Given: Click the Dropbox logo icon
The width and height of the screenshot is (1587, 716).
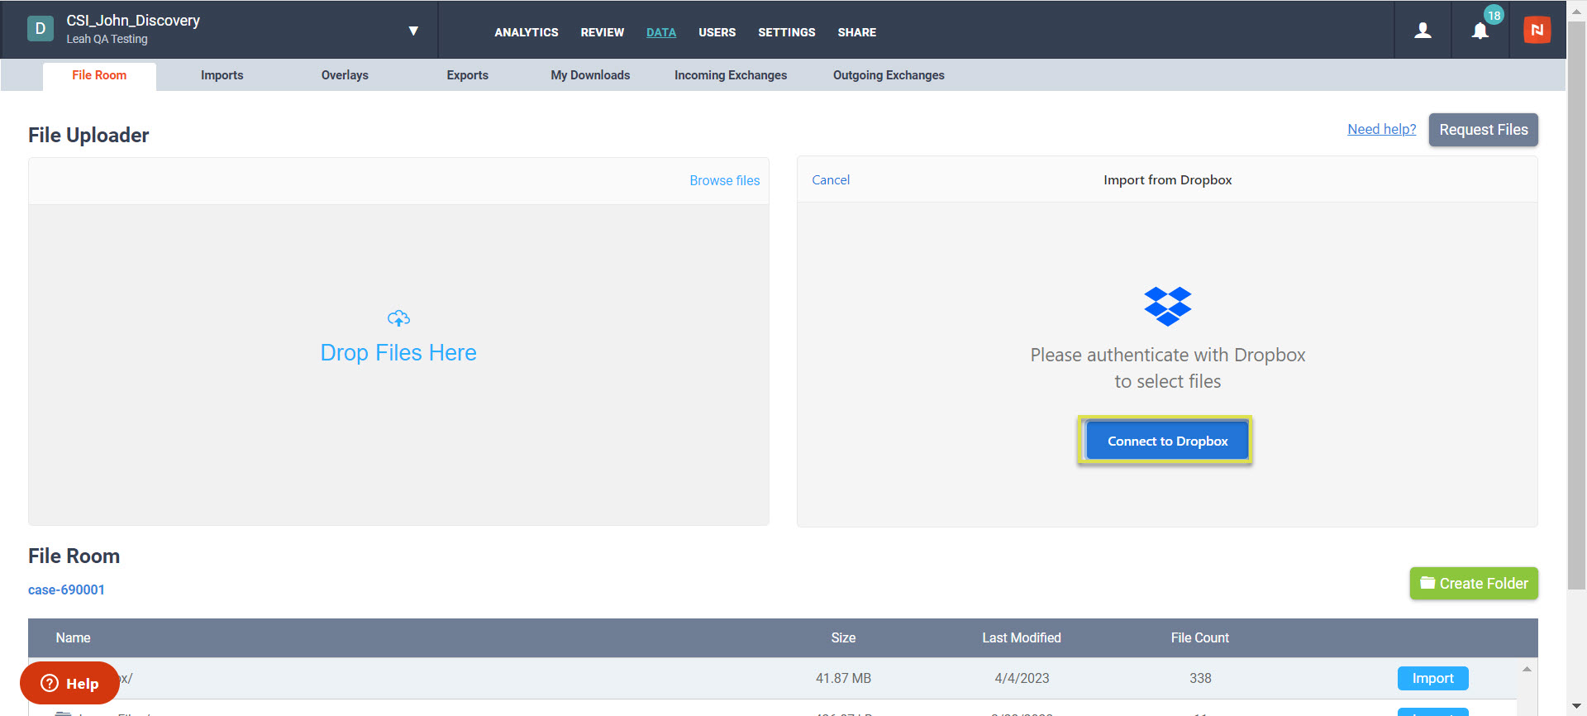Looking at the screenshot, I should click(1167, 307).
